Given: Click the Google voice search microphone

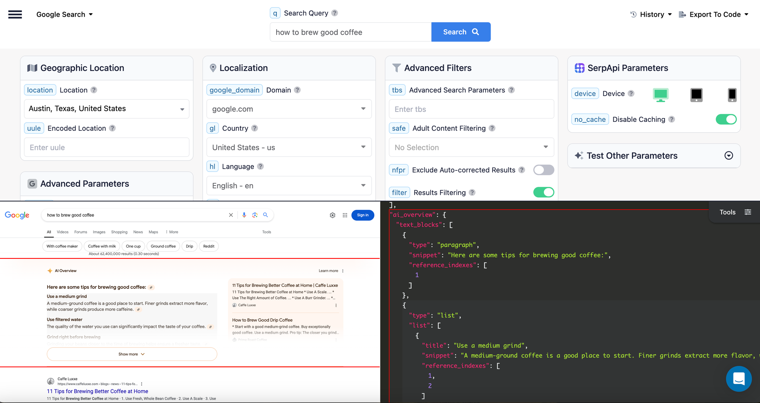Looking at the screenshot, I should click(x=244, y=215).
